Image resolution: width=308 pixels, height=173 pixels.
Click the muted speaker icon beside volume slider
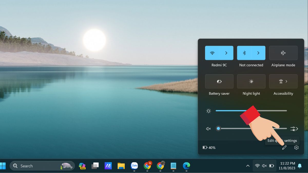tap(208, 129)
